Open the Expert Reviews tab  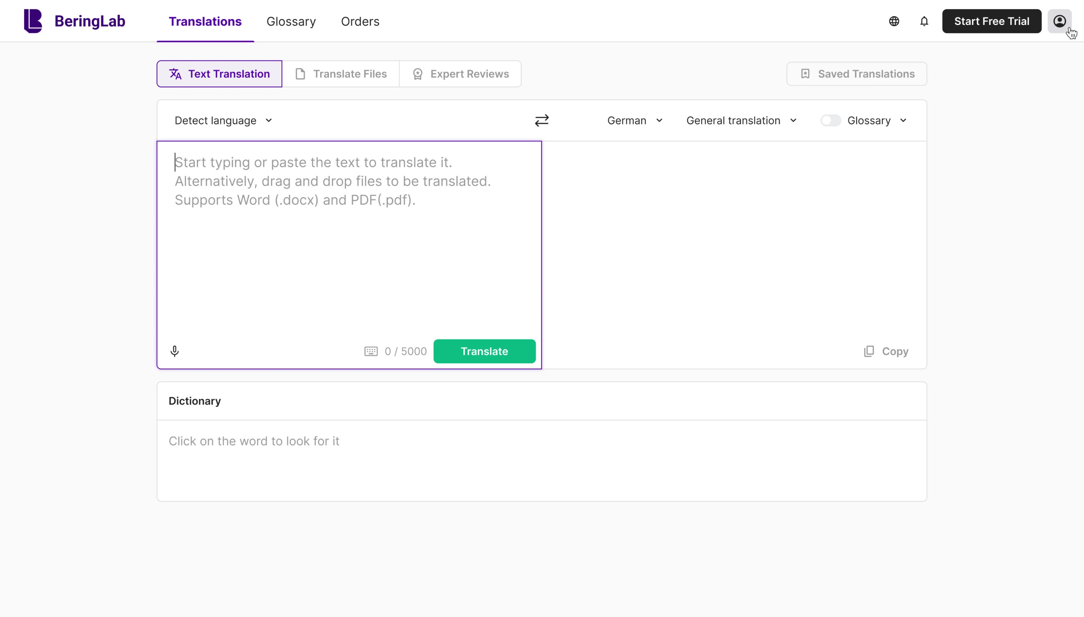tap(460, 74)
